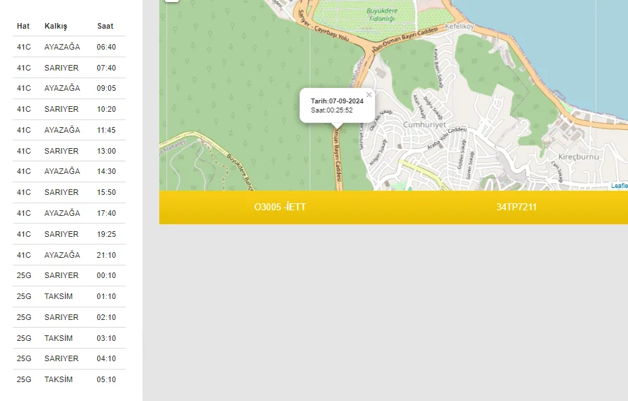This screenshot has height=401, width=628.
Task: Select the 25G SARIYER 00:10 row
Action: [68, 275]
